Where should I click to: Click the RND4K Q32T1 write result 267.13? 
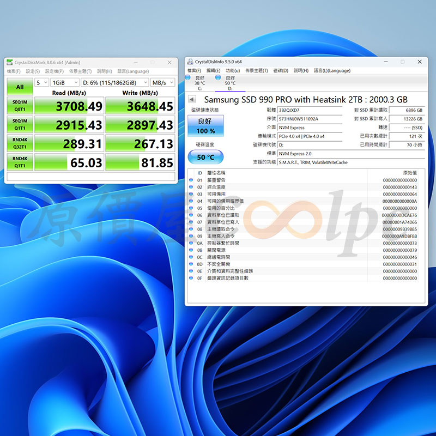140,143
